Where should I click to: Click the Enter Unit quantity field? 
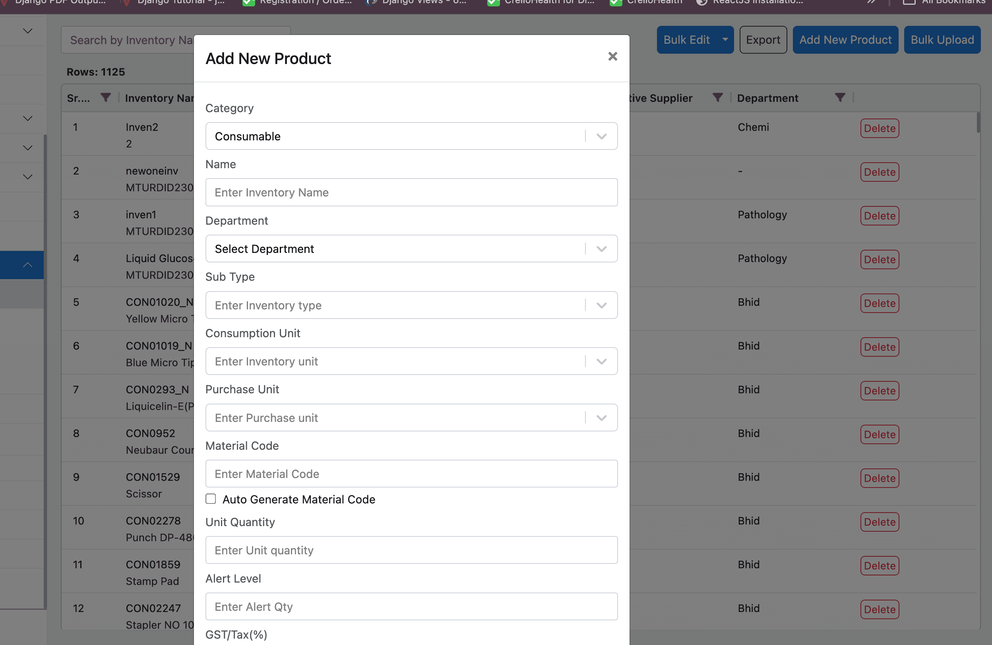pyautogui.click(x=411, y=550)
